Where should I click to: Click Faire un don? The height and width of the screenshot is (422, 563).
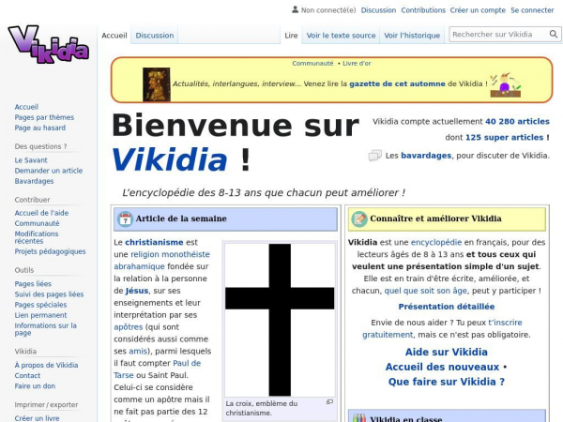coord(35,385)
